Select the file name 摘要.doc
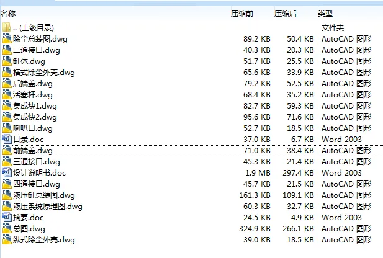 [x=29, y=217]
